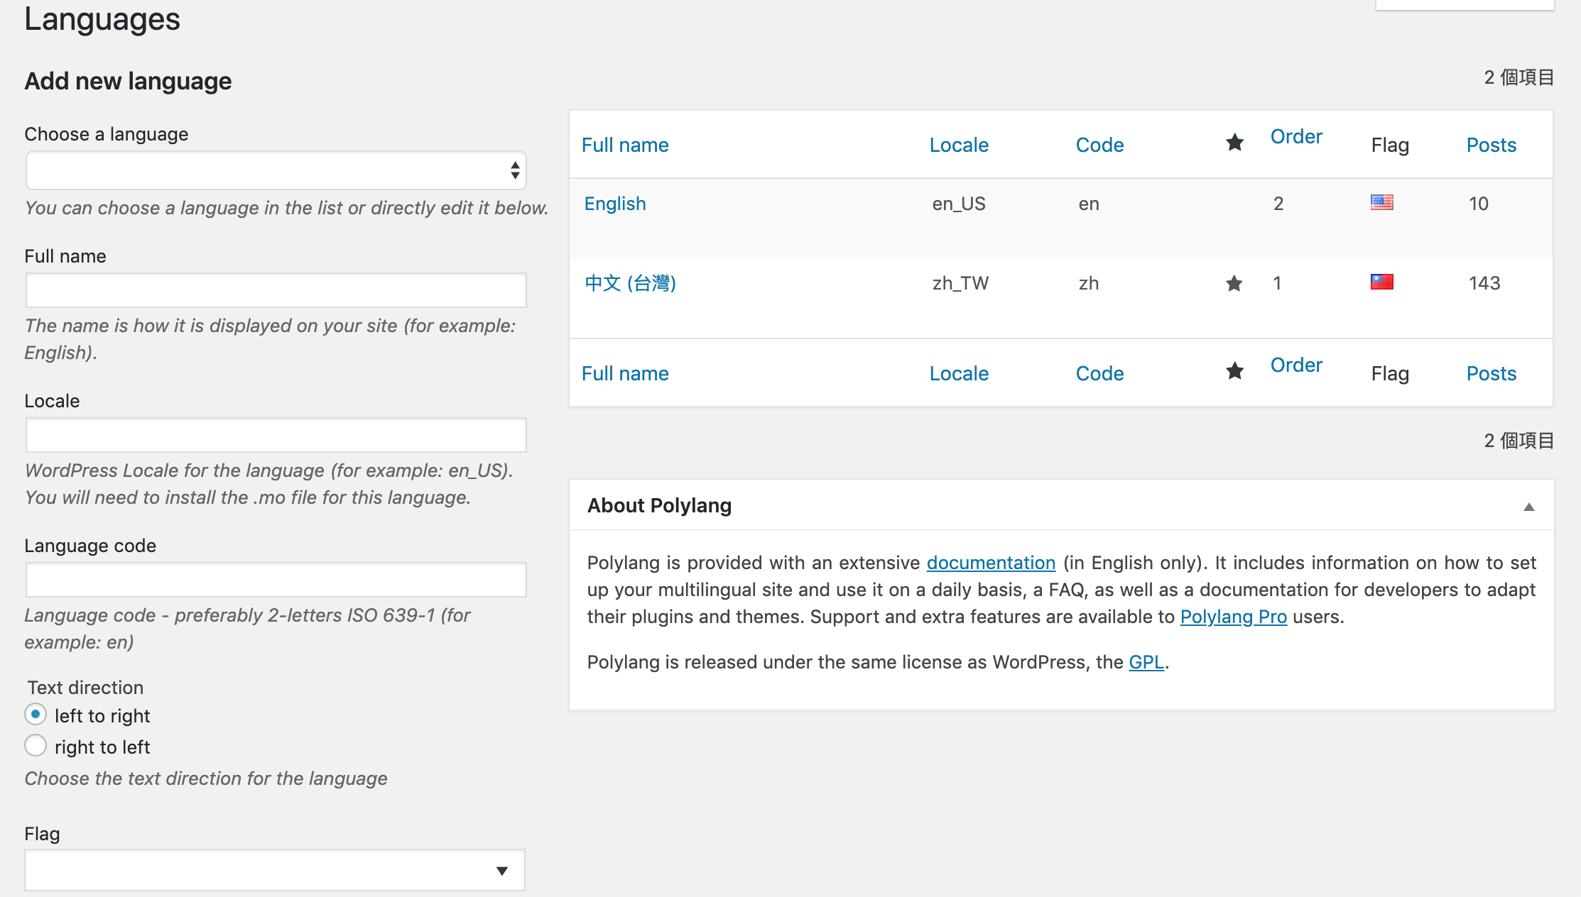Open the English language entry
Viewport: 1581px width, 897px height.
[614, 204]
